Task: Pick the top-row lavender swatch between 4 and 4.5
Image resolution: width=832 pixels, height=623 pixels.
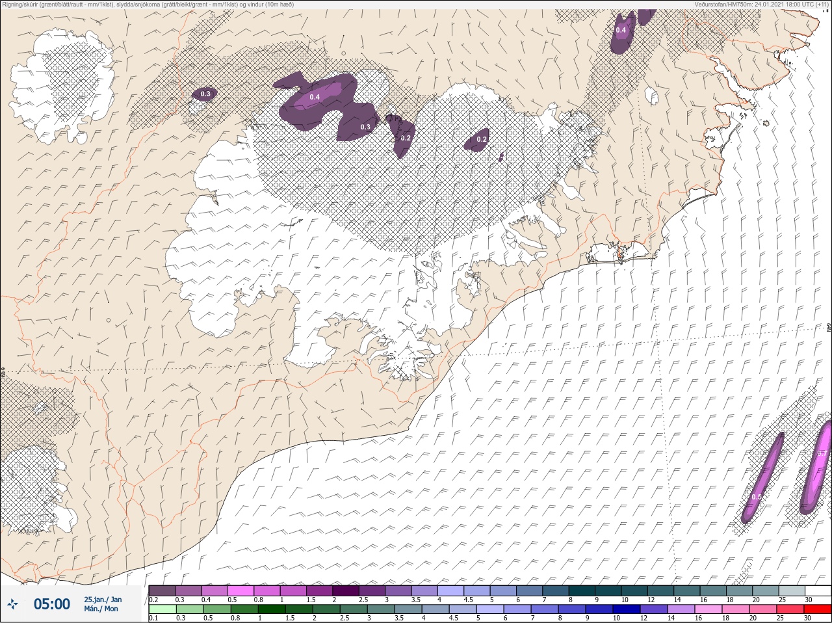Action: point(452,590)
